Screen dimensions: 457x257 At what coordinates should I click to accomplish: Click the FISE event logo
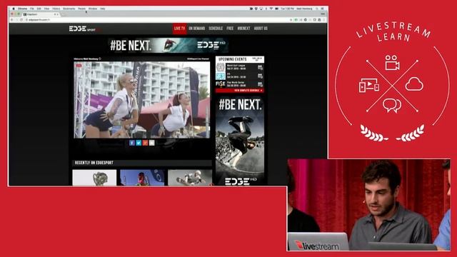click(x=221, y=84)
